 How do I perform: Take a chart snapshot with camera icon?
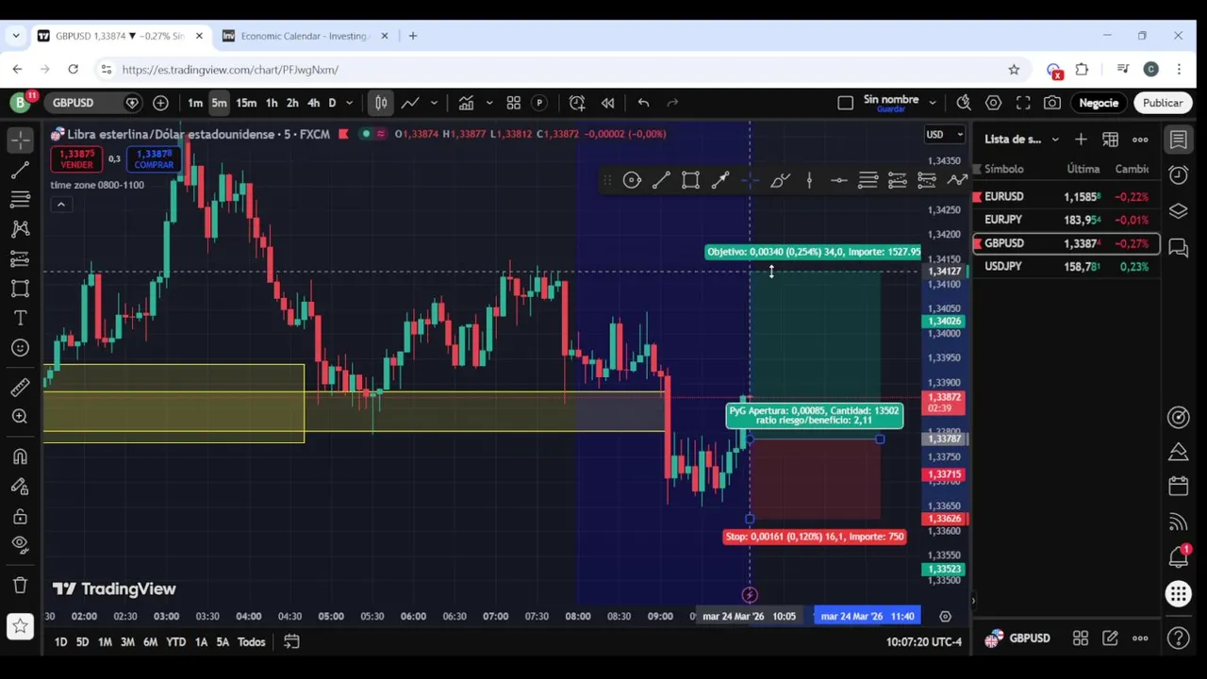pos(1052,103)
